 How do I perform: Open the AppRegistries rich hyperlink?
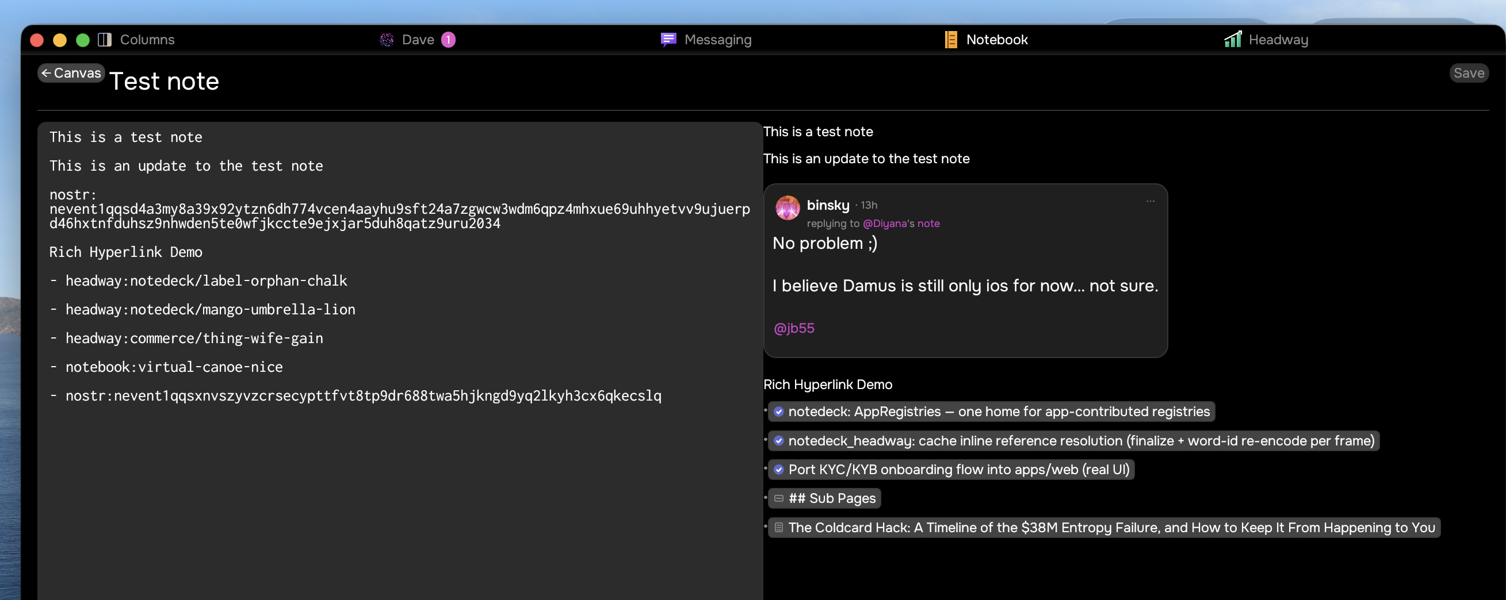click(x=991, y=412)
